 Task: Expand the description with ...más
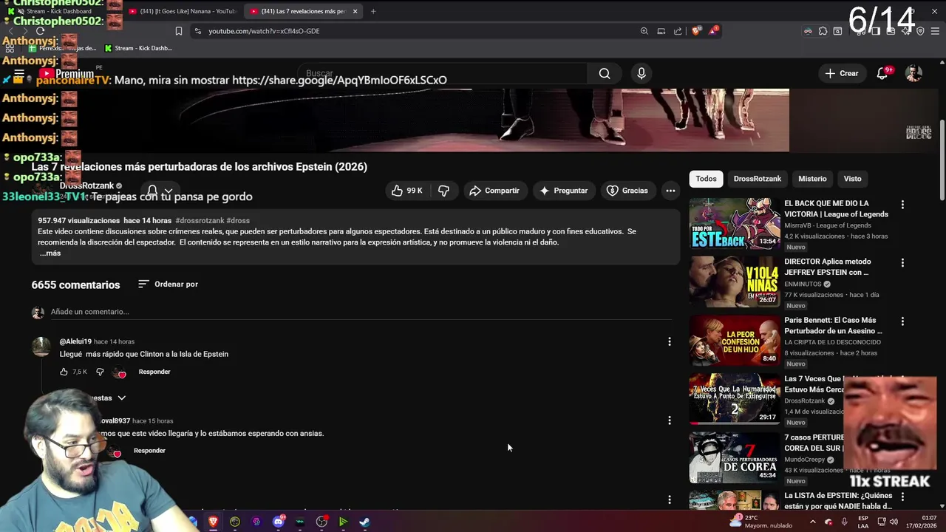[50, 253]
